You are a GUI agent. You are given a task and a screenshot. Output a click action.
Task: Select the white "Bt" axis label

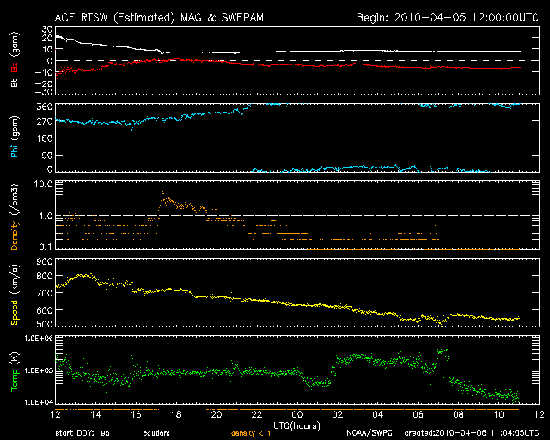click(15, 82)
